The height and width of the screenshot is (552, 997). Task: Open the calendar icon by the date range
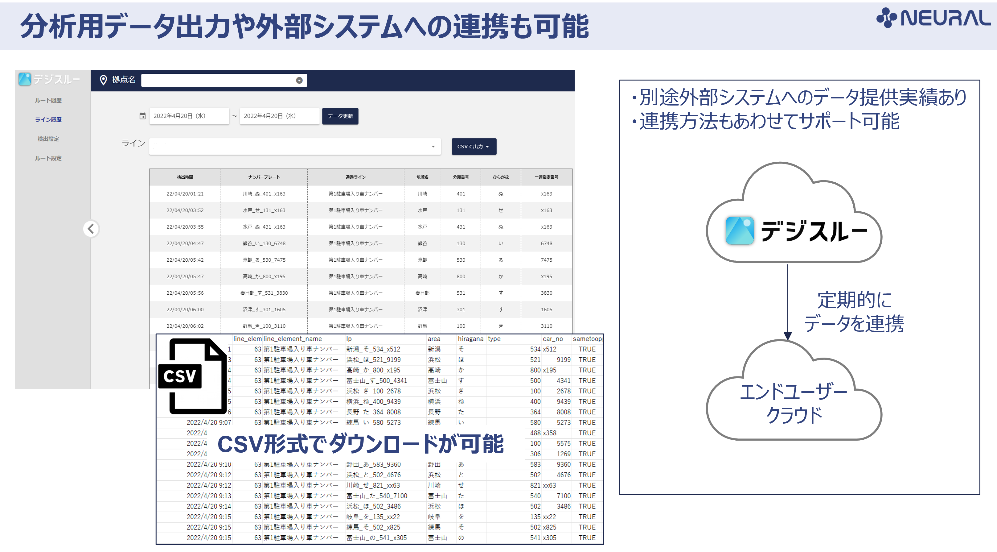(142, 116)
